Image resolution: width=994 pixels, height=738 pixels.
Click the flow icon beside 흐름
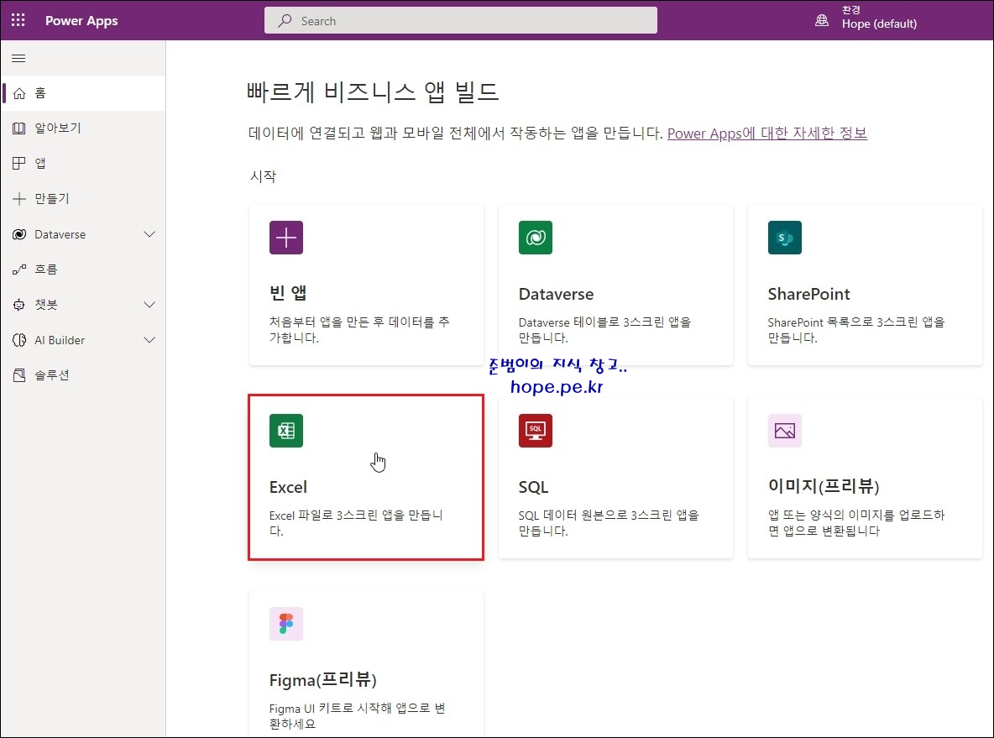click(x=19, y=270)
